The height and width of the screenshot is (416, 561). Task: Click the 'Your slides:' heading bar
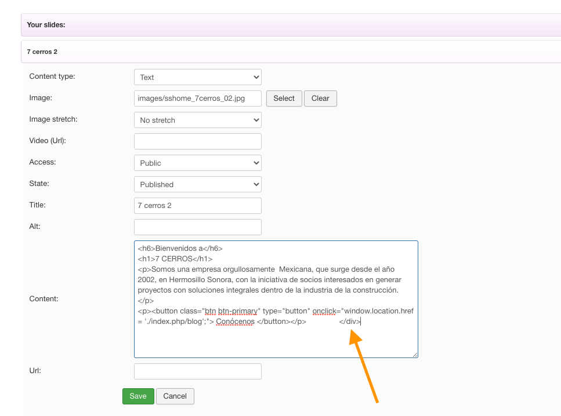tap(291, 25)
